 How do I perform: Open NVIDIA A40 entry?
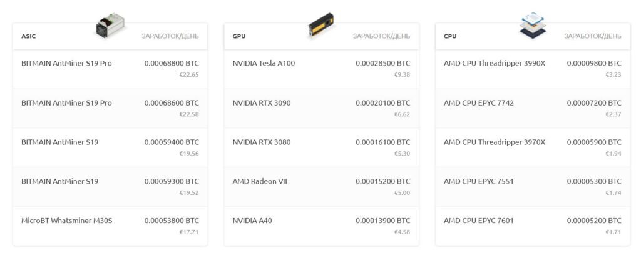(321, 226)
